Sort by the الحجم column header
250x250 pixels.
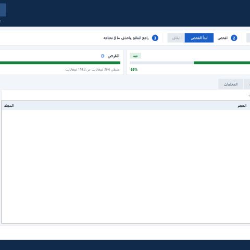(x=242, y=106)
